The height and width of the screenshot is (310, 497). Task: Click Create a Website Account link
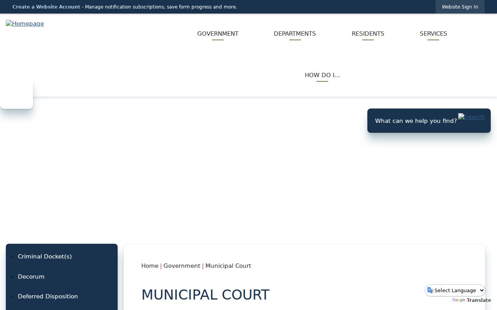[46, 7]
